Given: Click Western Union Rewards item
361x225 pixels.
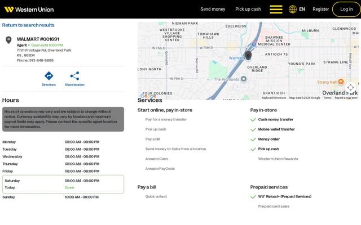Looking at the screenshot, I should pyautogui.click(x=278, y=159).
